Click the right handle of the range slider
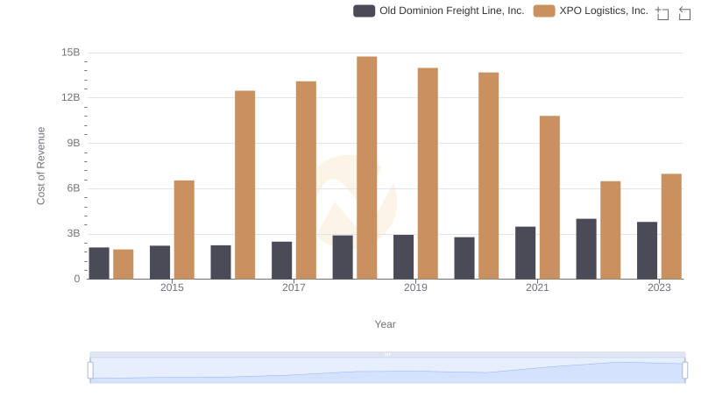 pyautogui.click(x=684, y=370)
